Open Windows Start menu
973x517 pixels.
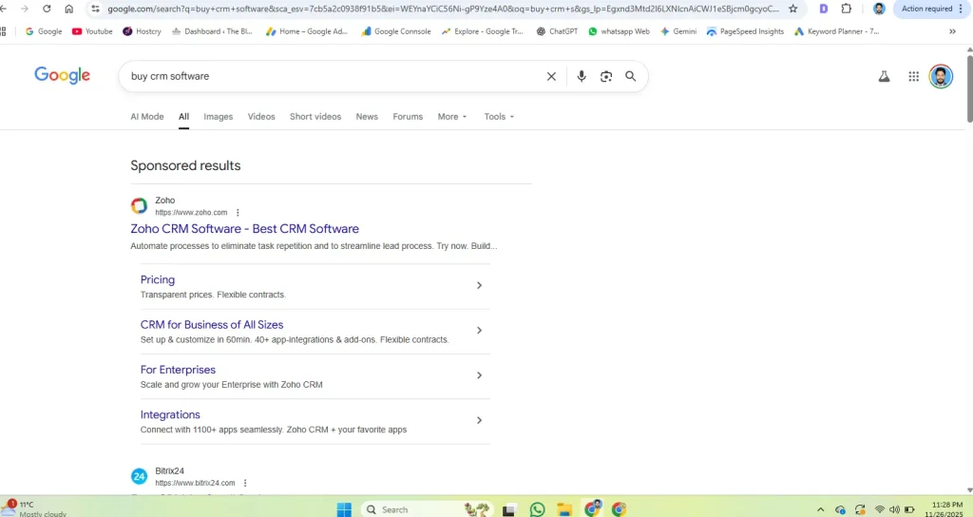point(344,509)
